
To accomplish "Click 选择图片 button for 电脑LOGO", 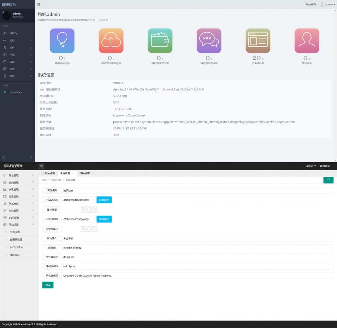I will point(104,200).
